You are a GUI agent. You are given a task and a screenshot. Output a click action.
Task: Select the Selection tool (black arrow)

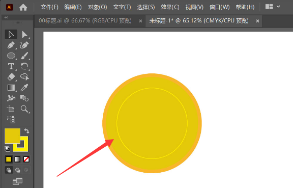11,35
